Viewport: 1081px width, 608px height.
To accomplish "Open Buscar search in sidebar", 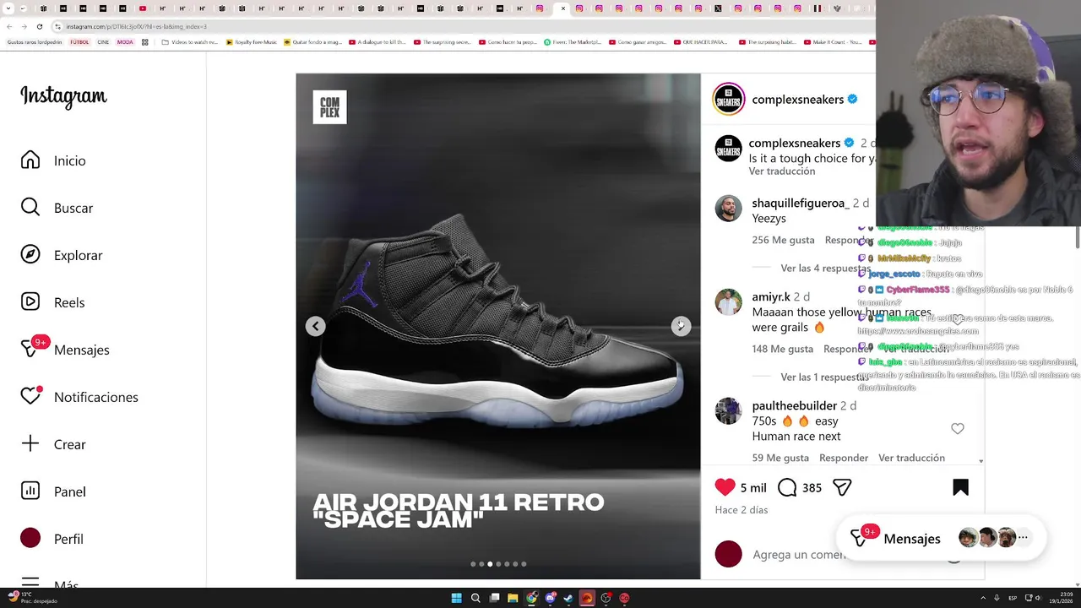I will point(57,208).
